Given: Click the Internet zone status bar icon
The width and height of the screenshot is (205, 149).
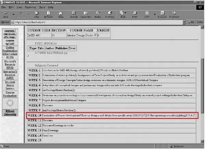Looking at the screenshot, I should click(x=171, y=146).
